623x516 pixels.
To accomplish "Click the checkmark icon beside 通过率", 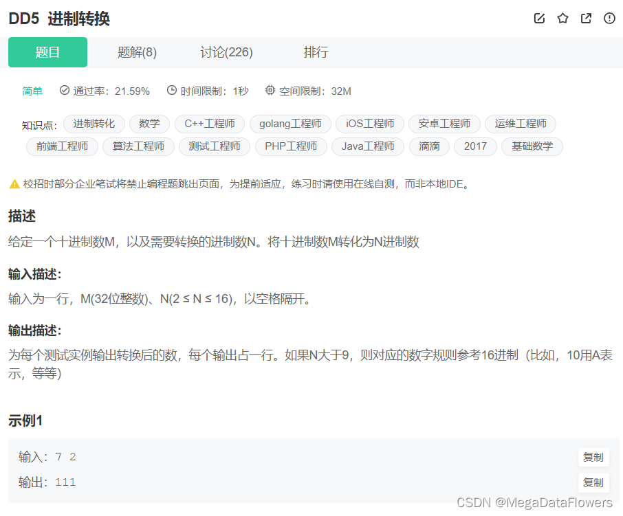I will pos(64,90).
